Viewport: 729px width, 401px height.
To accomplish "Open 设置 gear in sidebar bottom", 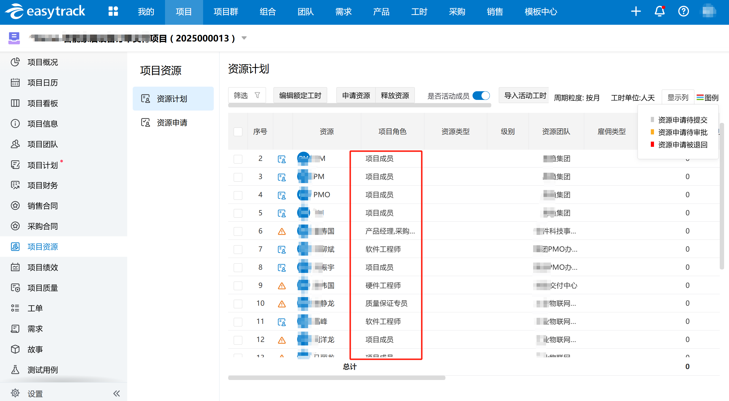I will point(15,393).
